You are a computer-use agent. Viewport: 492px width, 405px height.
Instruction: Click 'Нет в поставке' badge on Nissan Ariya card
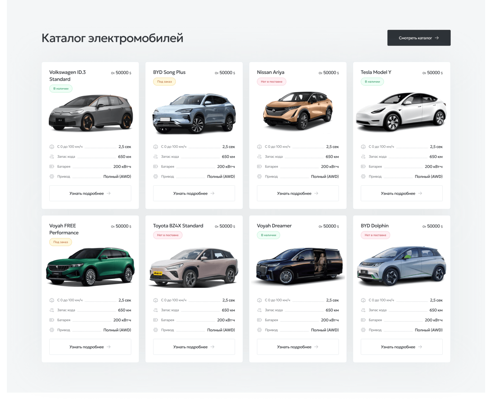click(272, 81)
